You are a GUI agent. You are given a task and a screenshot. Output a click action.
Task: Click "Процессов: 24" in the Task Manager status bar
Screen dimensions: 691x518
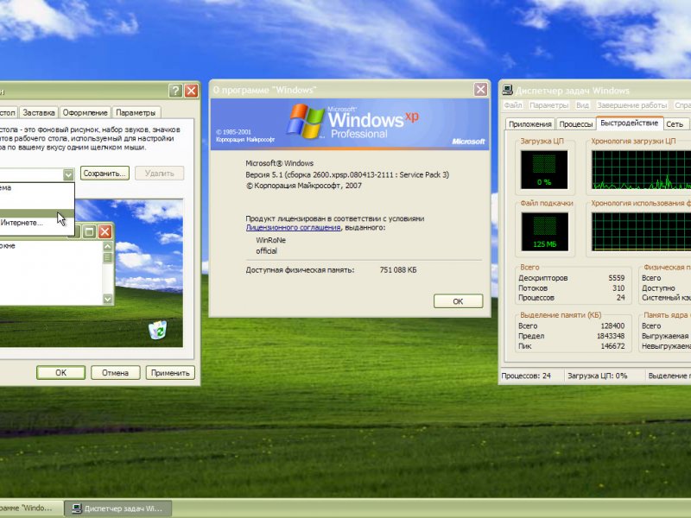[x=526, y=376]
